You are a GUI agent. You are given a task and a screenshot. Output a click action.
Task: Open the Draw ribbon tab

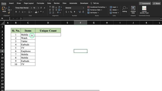pyautogui.click(x=19, y=3)
